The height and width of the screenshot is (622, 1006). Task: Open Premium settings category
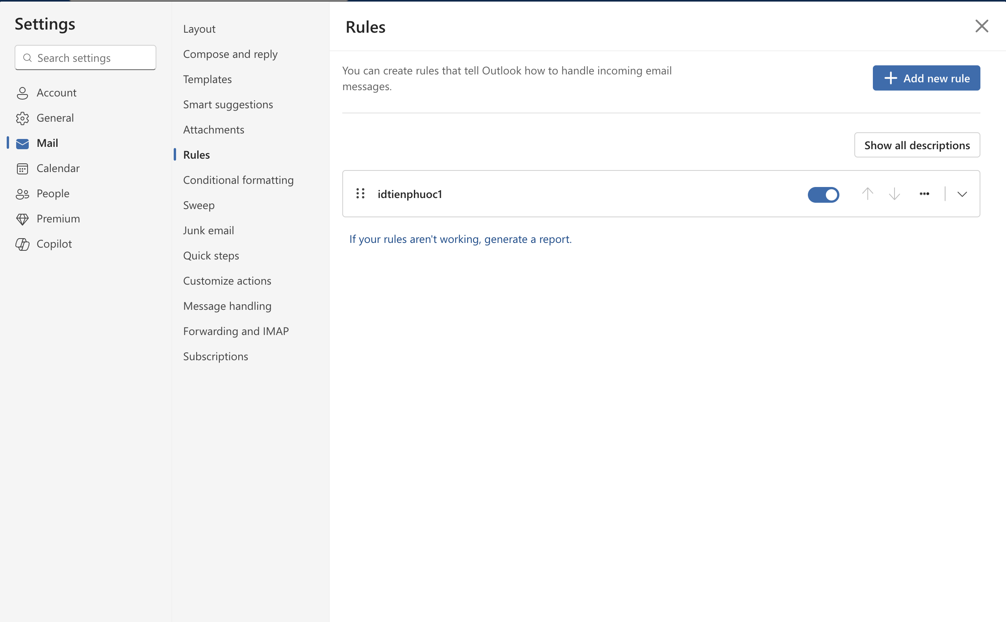(58, 219)
